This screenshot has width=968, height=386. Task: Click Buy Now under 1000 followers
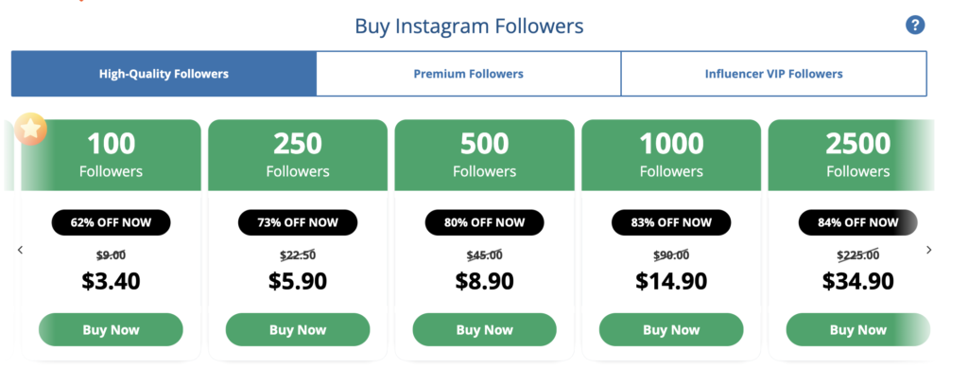coord(671,330)
